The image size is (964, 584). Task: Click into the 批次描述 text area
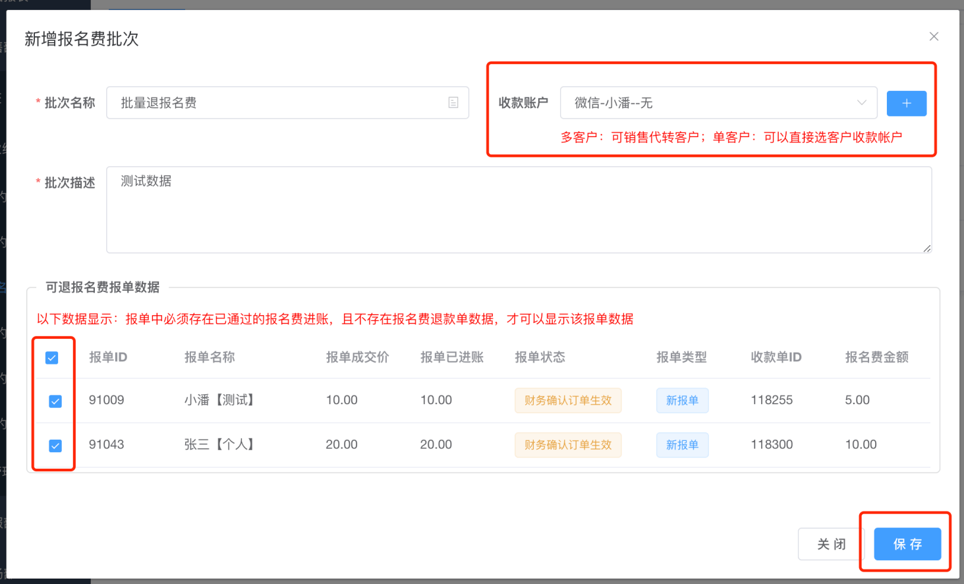pos(518,210)
